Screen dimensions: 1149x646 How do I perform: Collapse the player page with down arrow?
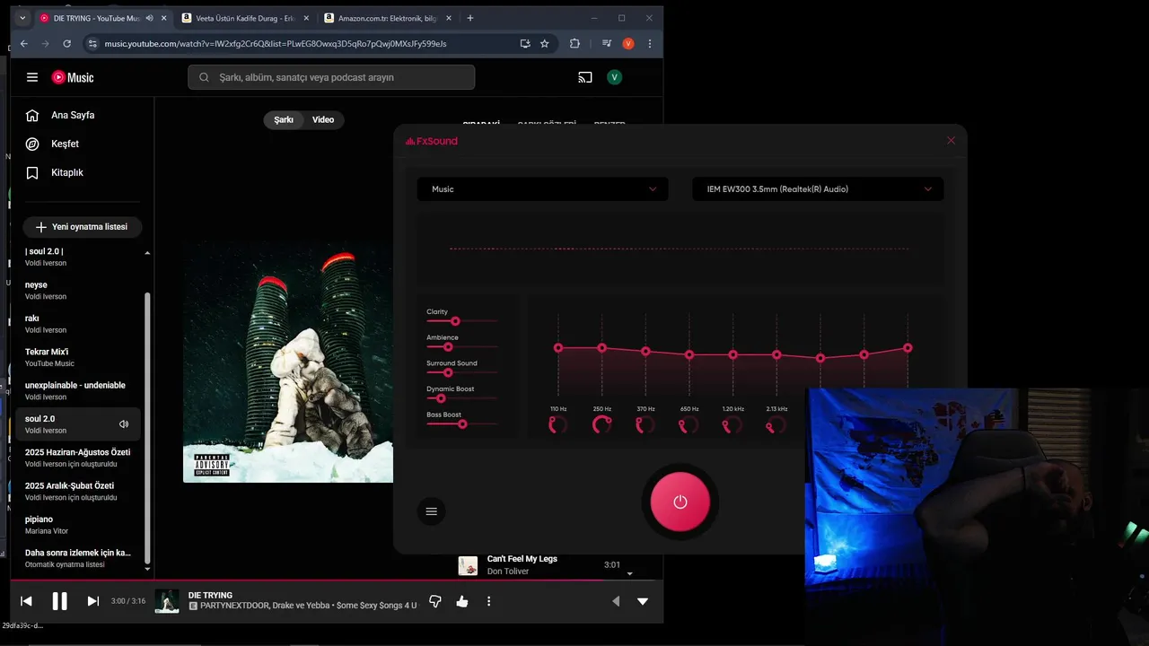(643, 601)
